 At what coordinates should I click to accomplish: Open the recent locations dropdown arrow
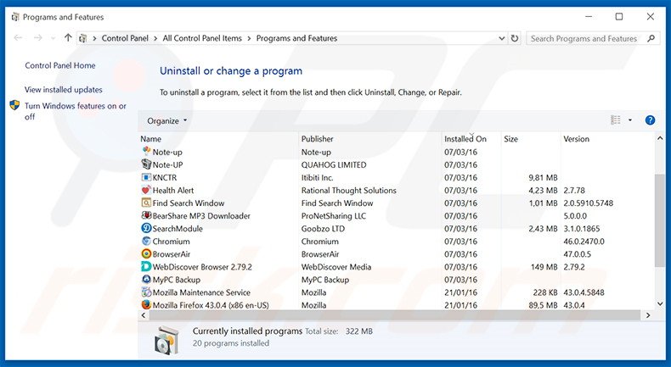click(x=53, y=38)
